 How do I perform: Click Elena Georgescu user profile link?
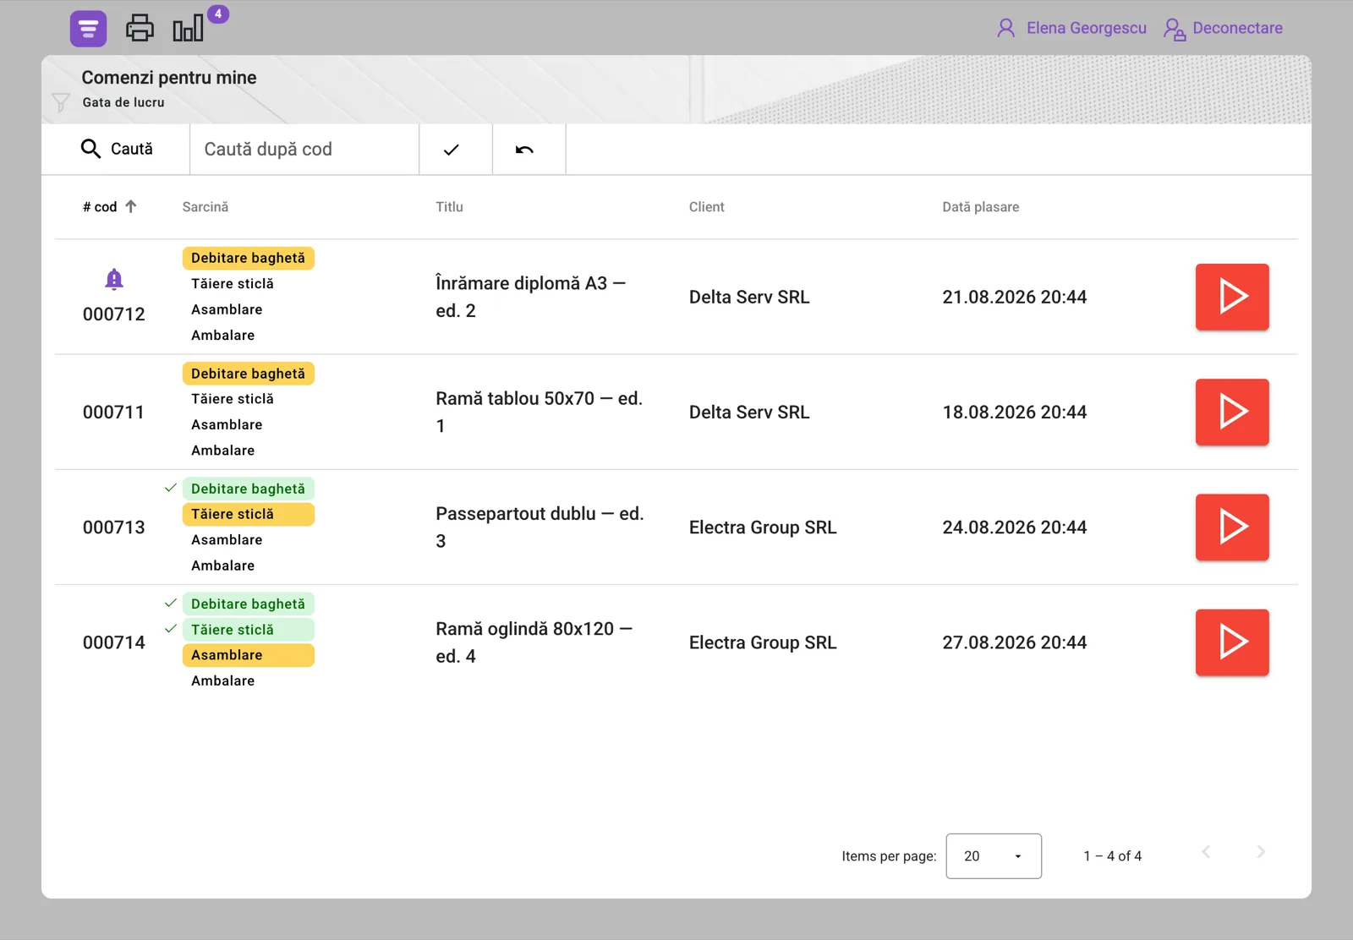tap(1071, 28)
